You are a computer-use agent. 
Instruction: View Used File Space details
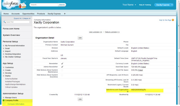pyautogui.click(x=141, y=70)
